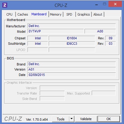Show the Graphics tab
This screenshot has height=124, width=124.
click(x=84, y=14)
